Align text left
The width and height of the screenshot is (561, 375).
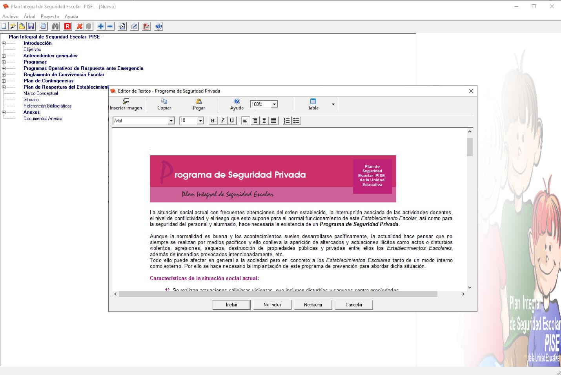pos(245,121)
